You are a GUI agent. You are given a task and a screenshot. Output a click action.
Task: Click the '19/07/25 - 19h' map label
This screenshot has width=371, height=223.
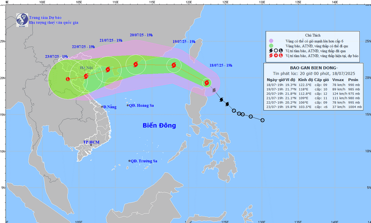(x=184, y=42)
